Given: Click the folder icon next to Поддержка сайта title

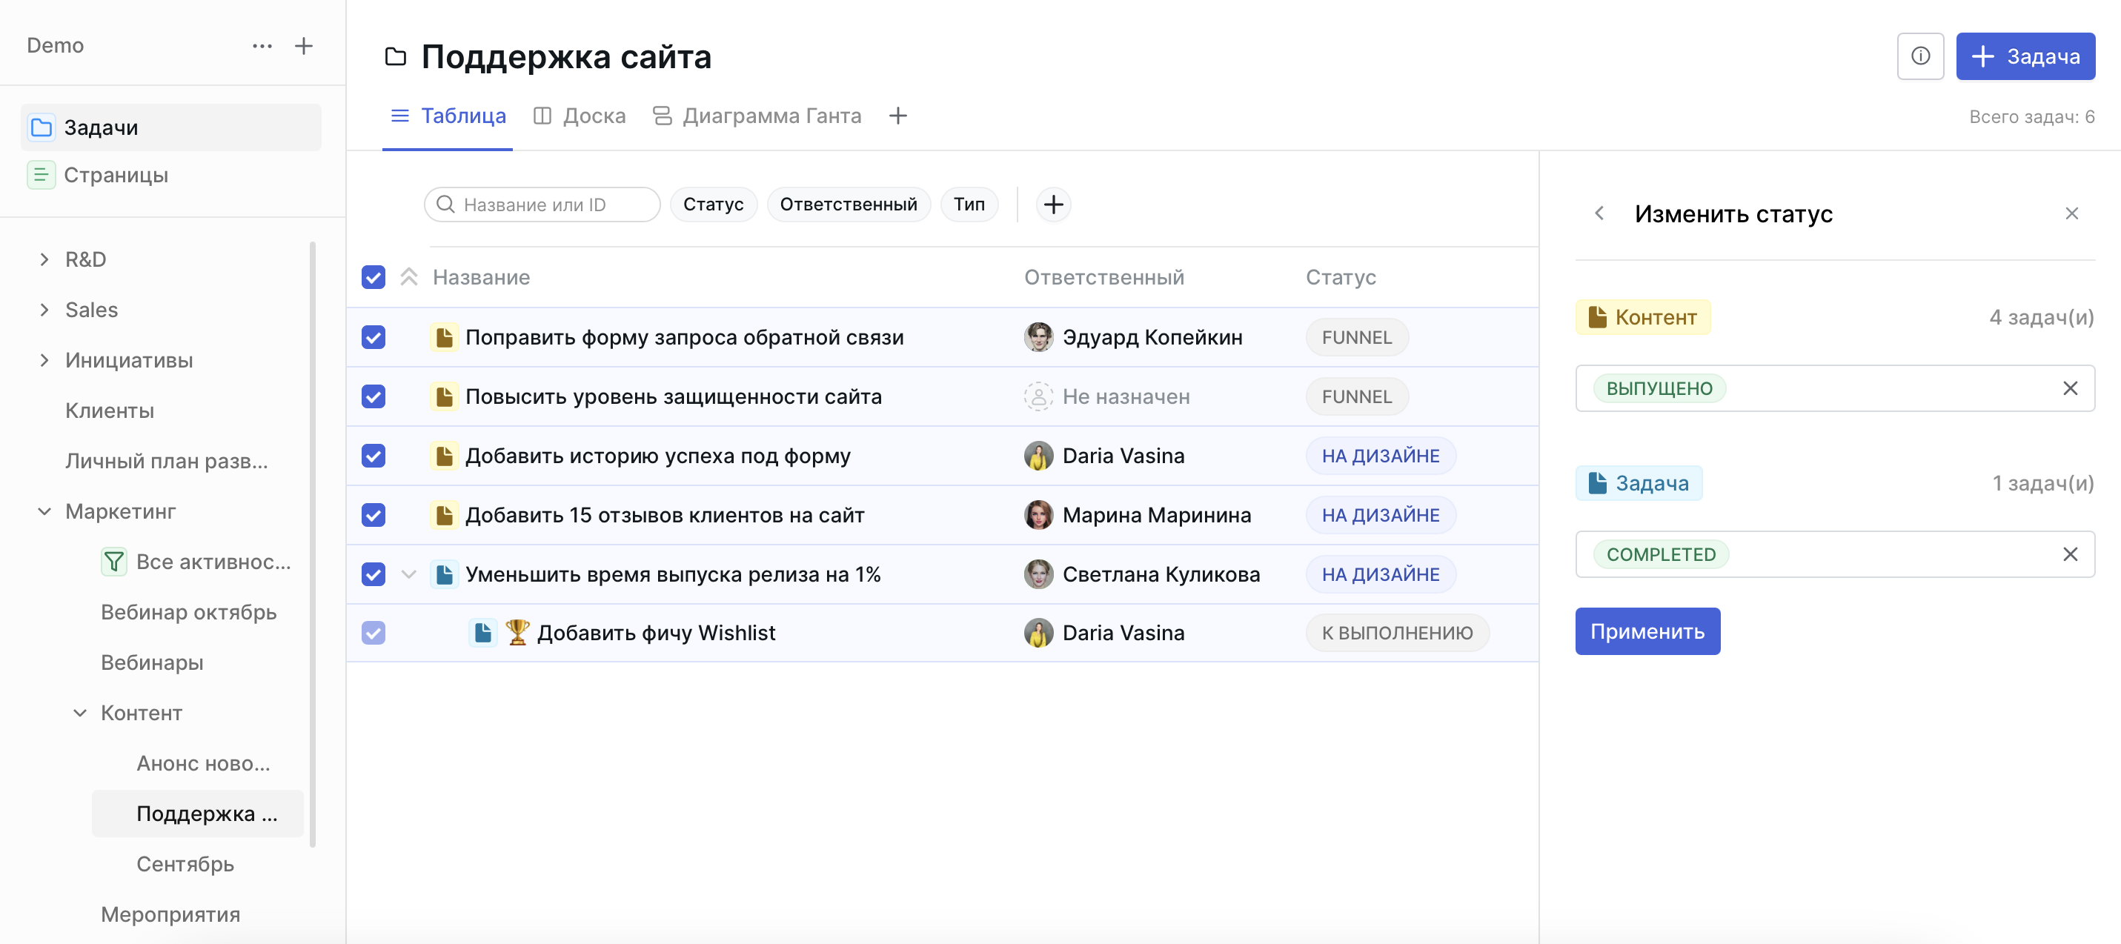Looking at the screenshot, I should 395,56.
